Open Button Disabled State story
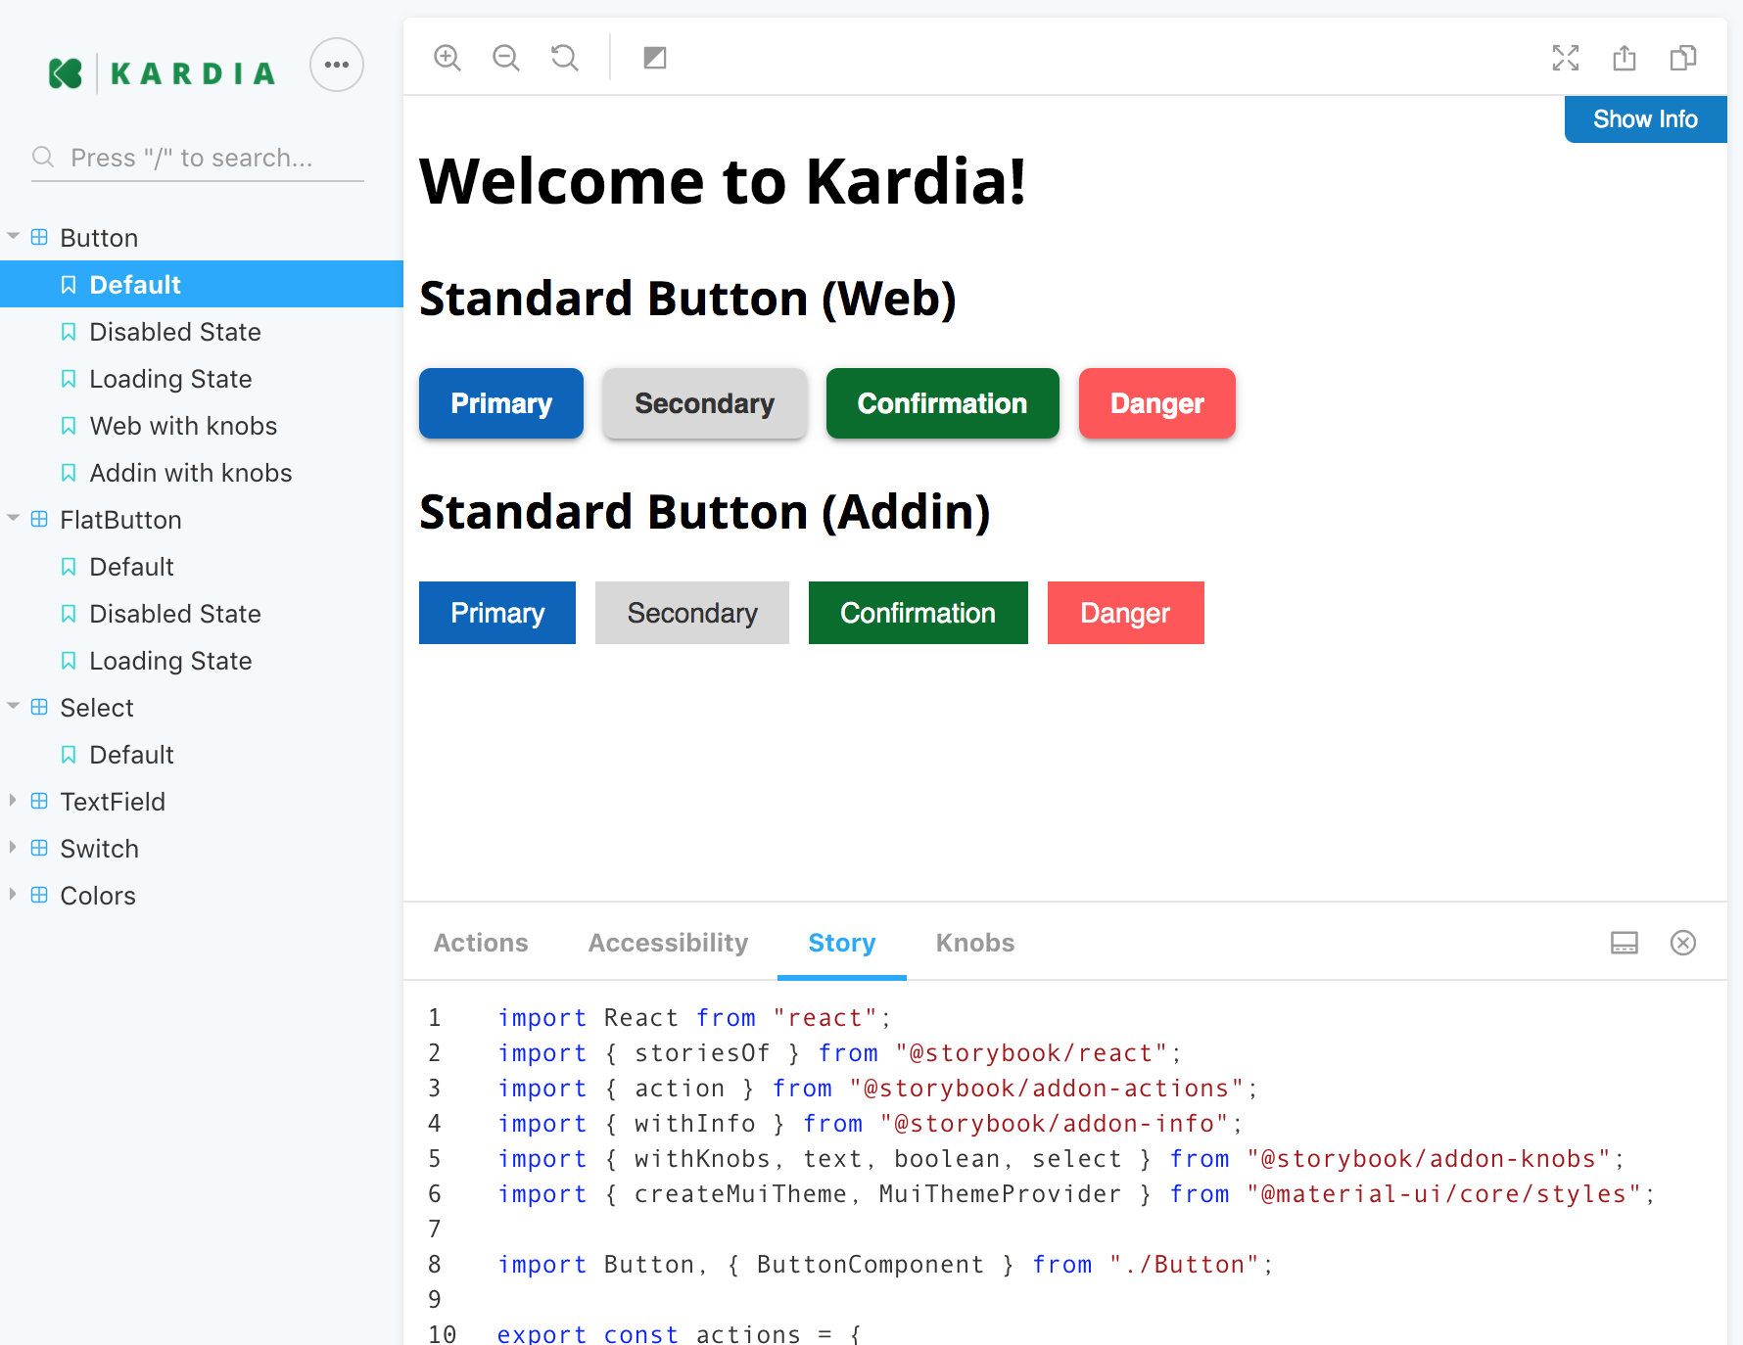Image resolution: width=1743 pixels, height=1345 pixels. (x=202, y=332)
